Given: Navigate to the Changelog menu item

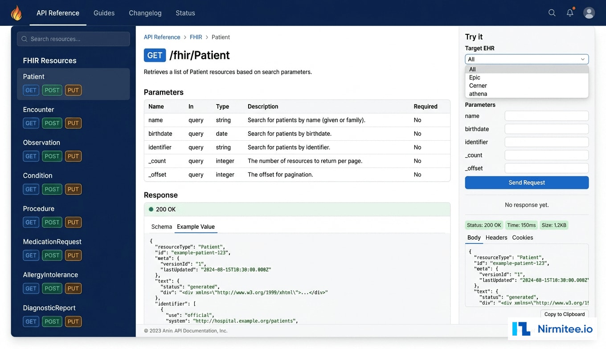Looking at the screenshot, I should 145,13.
